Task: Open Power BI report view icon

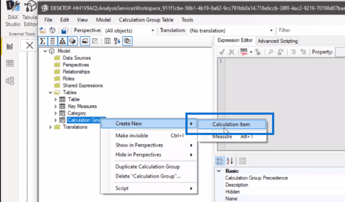Action: point(10,46)
